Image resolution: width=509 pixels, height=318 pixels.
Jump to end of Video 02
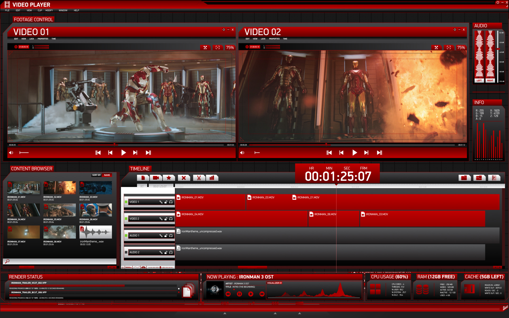click(x=379, y=153)
